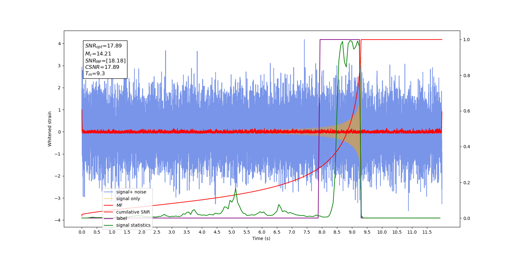The width and height of the screenshot is (511, 255).
Task: Click the x-axis tick label 10.5
Action: click(397, 232)
